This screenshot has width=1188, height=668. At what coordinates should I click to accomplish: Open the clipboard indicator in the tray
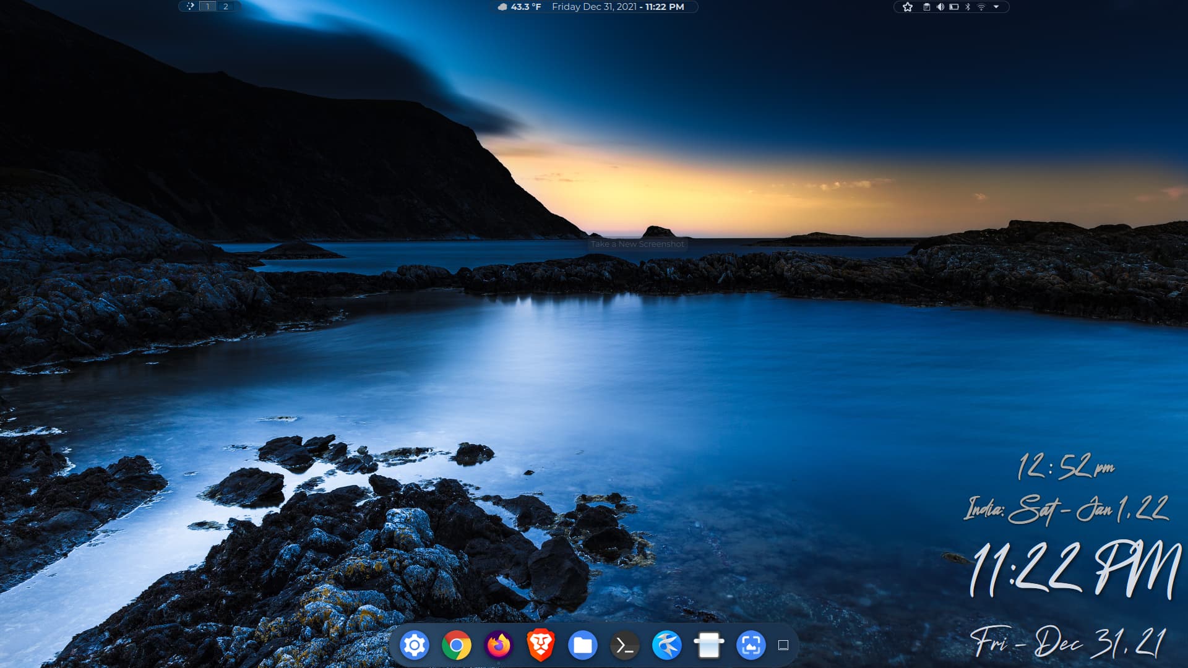[x=927, y=7]
